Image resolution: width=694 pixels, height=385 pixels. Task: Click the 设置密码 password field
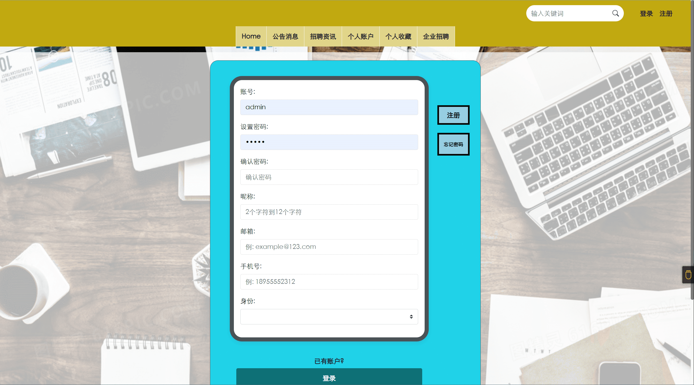tap(329, 142)
